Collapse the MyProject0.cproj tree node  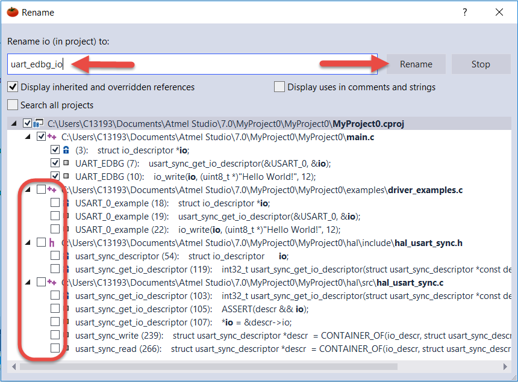coord(14,123)
